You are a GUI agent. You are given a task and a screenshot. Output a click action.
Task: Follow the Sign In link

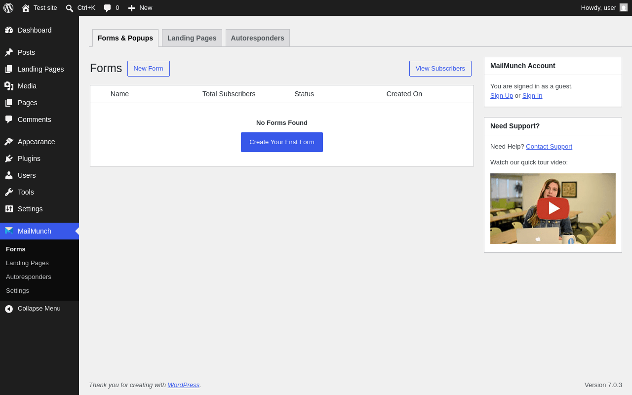pos(532,95)
